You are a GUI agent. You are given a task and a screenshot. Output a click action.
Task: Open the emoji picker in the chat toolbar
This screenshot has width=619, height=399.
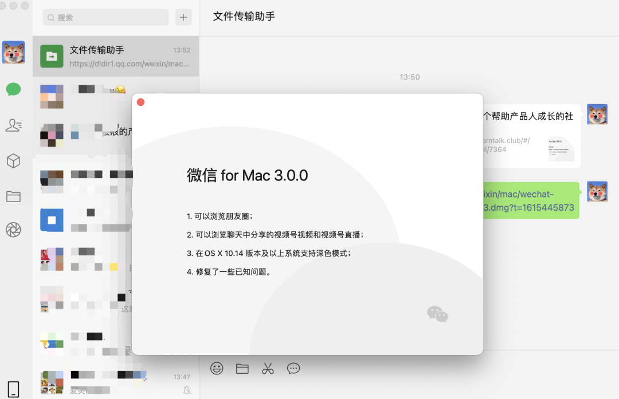(x=216, y=369)
